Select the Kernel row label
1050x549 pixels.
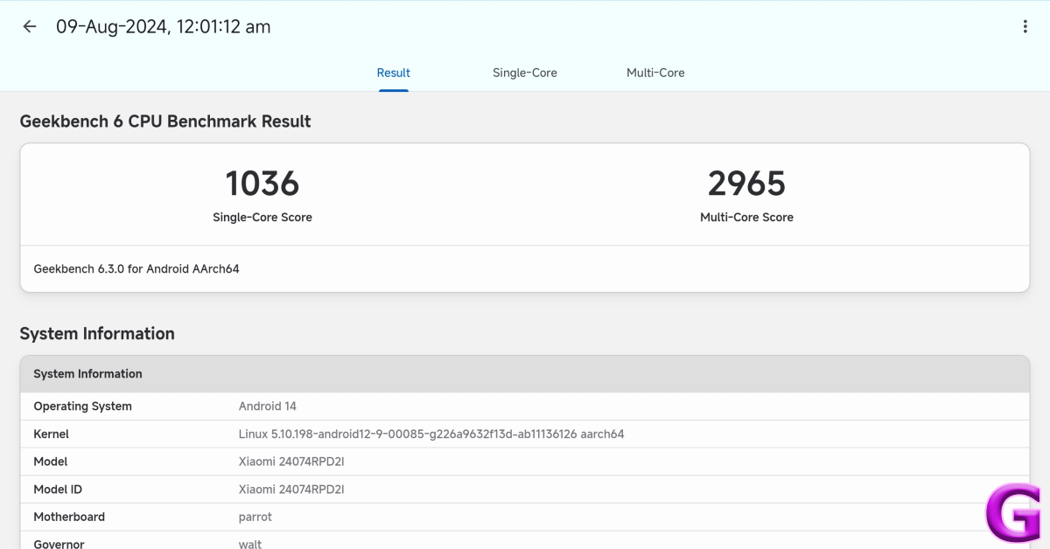(x=51, y=434)
